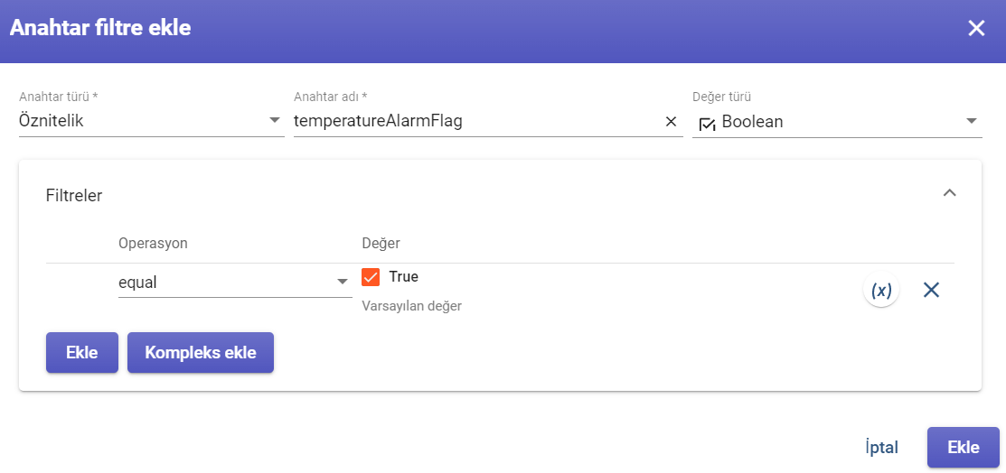Screen dimensions: 1006x473
Task: Confirm with the bottom Ekle button
Action: tap(963, 448)
